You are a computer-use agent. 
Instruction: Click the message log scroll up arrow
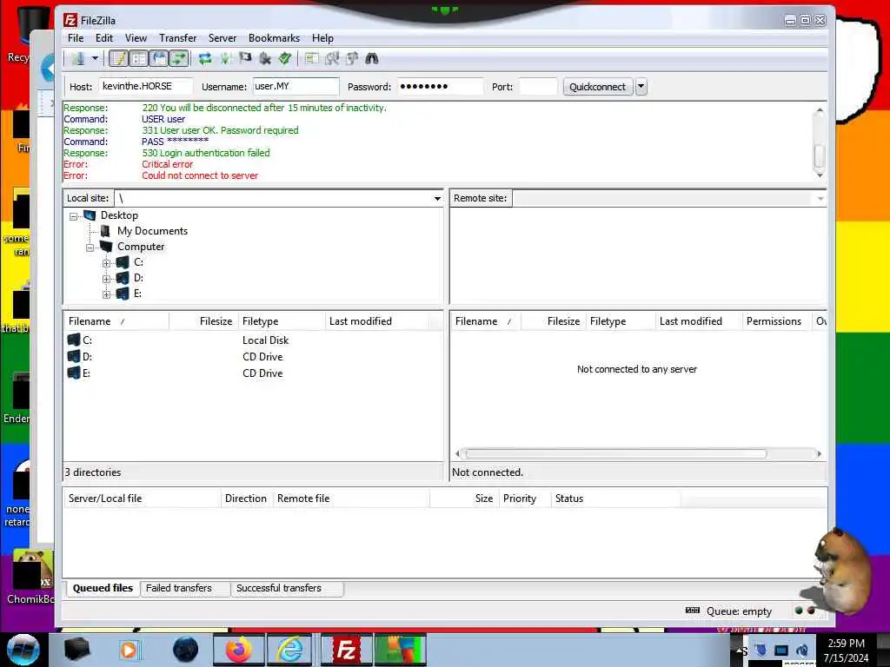819,110
